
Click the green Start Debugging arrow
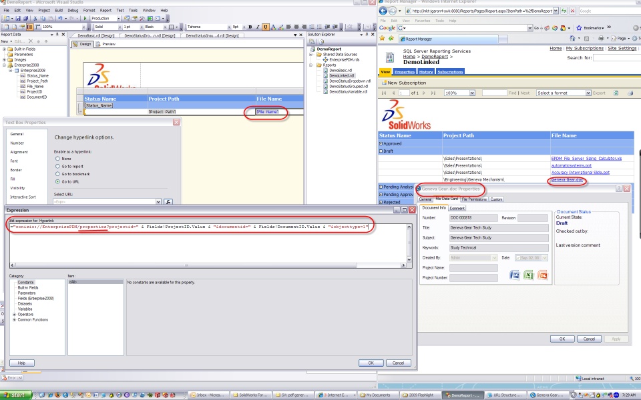pos(85,19)
